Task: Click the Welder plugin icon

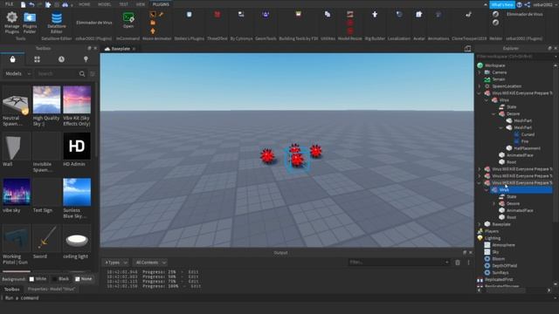Action: click(495, 14)
